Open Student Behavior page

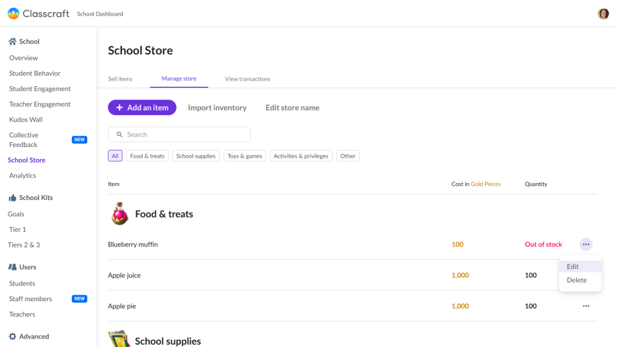pyautogui.click(x=34, y=73)
